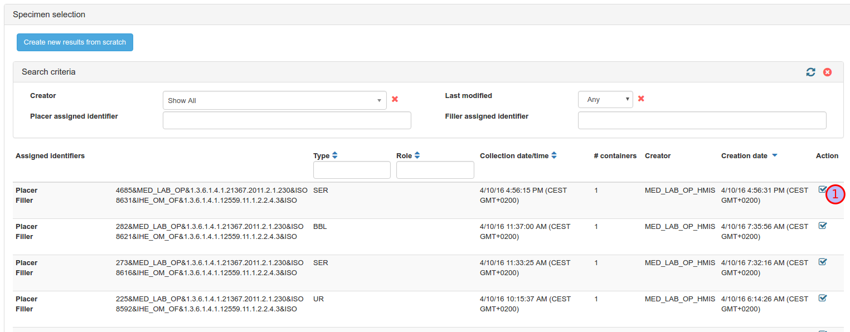Image resolution: width=850 pixels, height=332 pixels.
Task: Click the Filler assigned identifier field
Action: click(702, 120)
